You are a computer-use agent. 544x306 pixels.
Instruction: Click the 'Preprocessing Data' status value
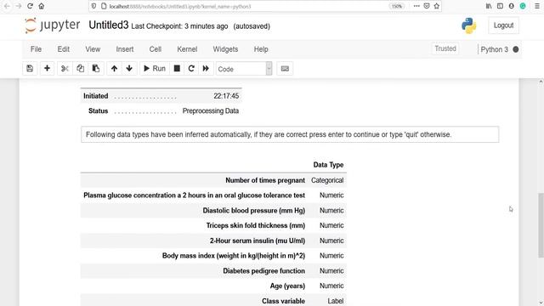point(211,111)
